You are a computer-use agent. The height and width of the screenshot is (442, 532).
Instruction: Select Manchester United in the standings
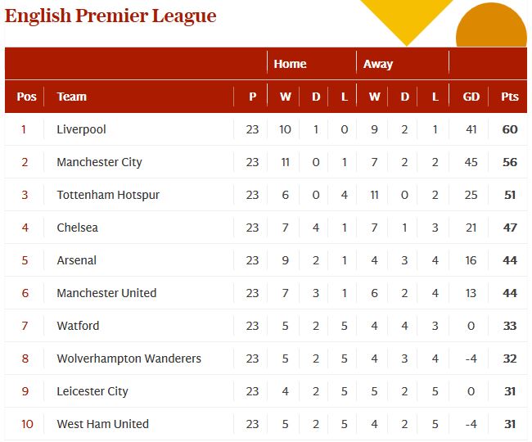point(106,293)
